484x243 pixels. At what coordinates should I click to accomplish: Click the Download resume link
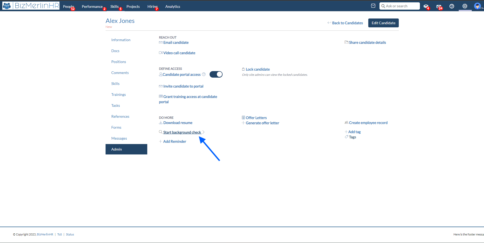[178, 123]
